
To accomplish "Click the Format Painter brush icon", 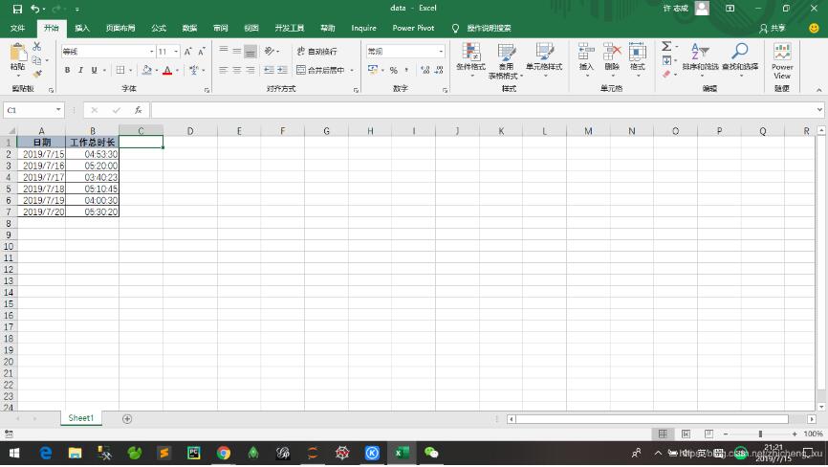I will point(37,74).
